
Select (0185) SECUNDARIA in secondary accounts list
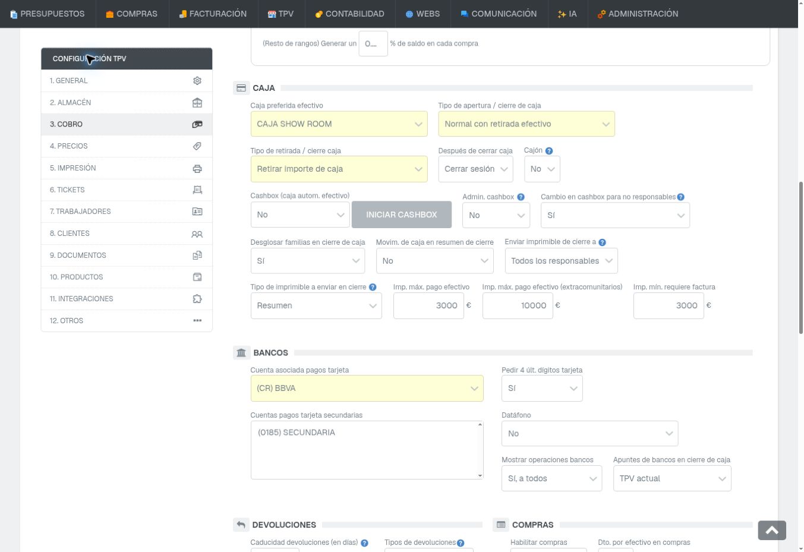click(x=297, y=433)
